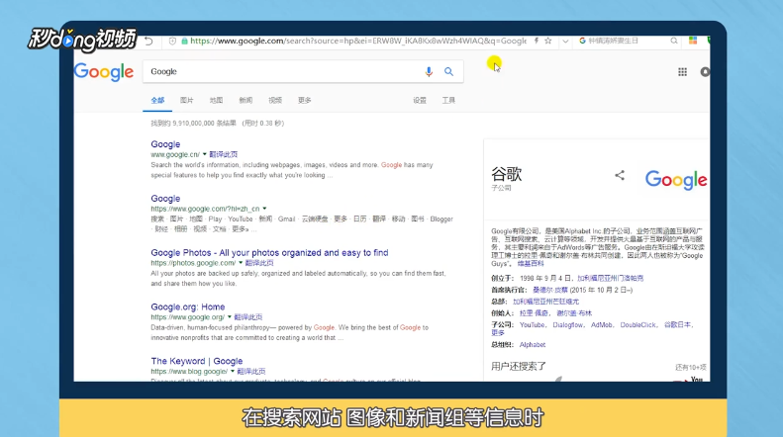Viewport: 783px width, 437px height.
Task: Click 翻译此页 for Google.org result
Action: pyautogui.click(x=248, y=316)
